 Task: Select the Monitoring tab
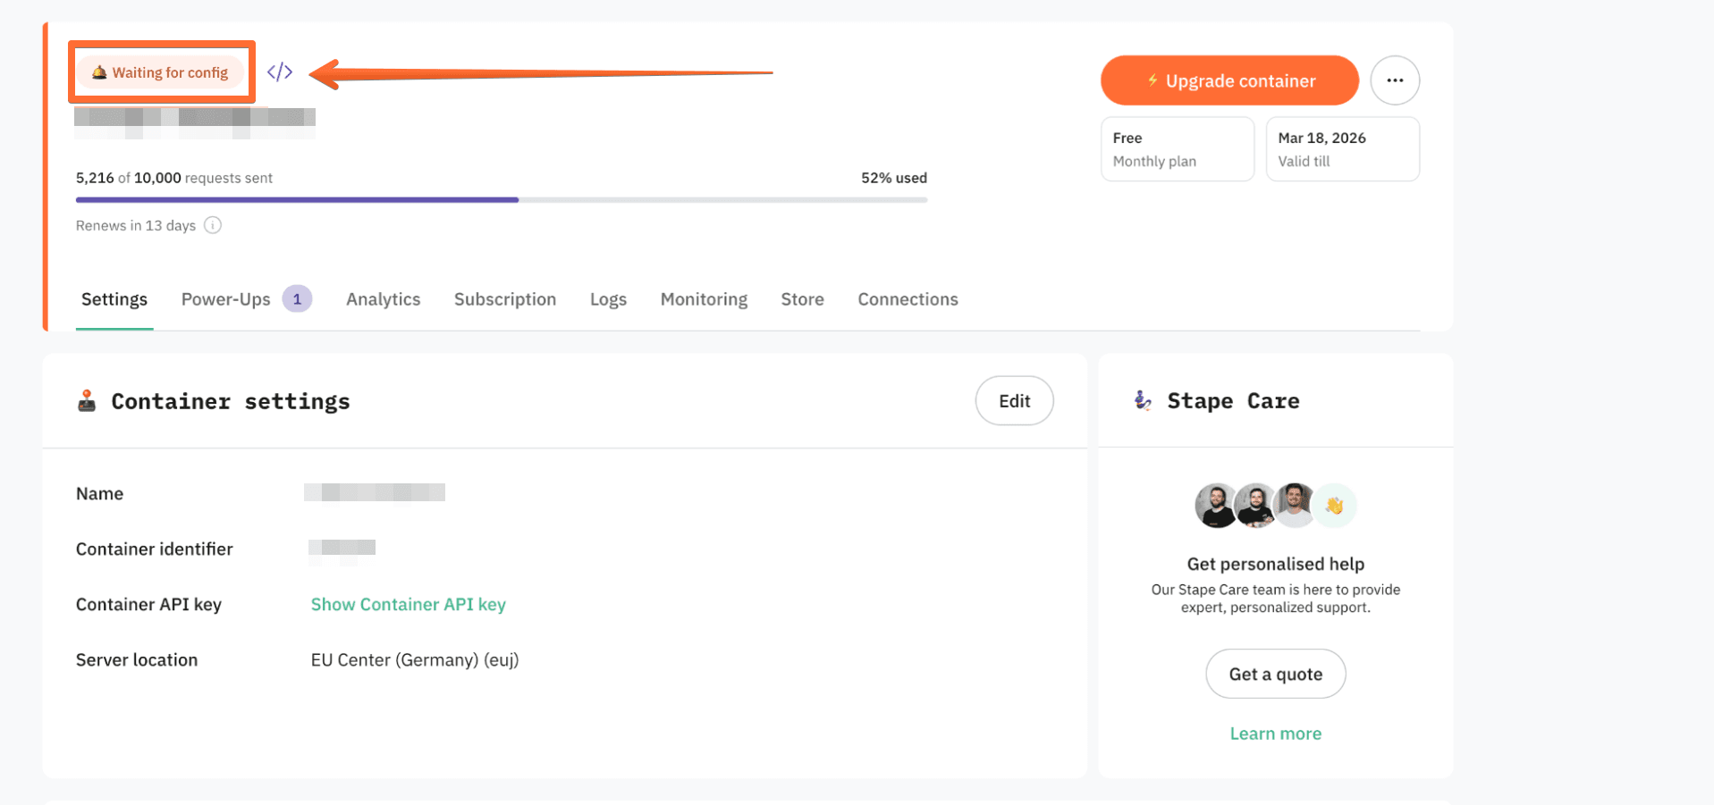coord(704,299)
